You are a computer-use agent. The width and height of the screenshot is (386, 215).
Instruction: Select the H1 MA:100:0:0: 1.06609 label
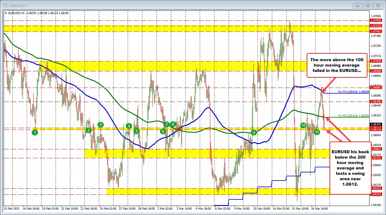[353, 91]
